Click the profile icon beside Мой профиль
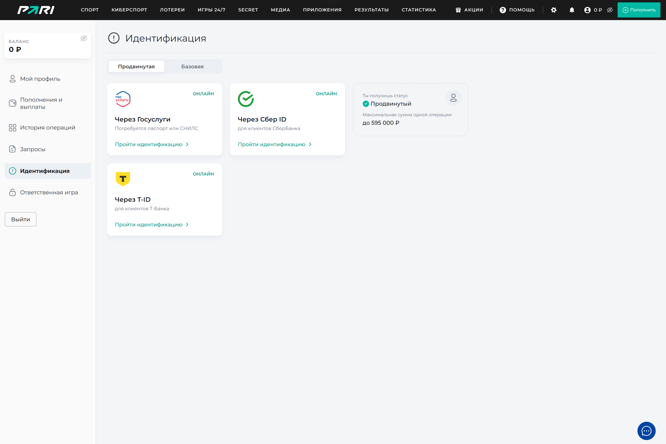The height and width of the screenshot is (444, 666). click(12, 79)
